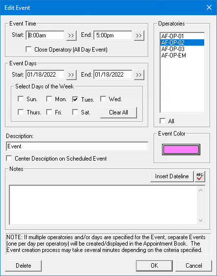Enable Center Description on Scheduled Event
This screenshot has width=217, height=276.
coord(9,158)
